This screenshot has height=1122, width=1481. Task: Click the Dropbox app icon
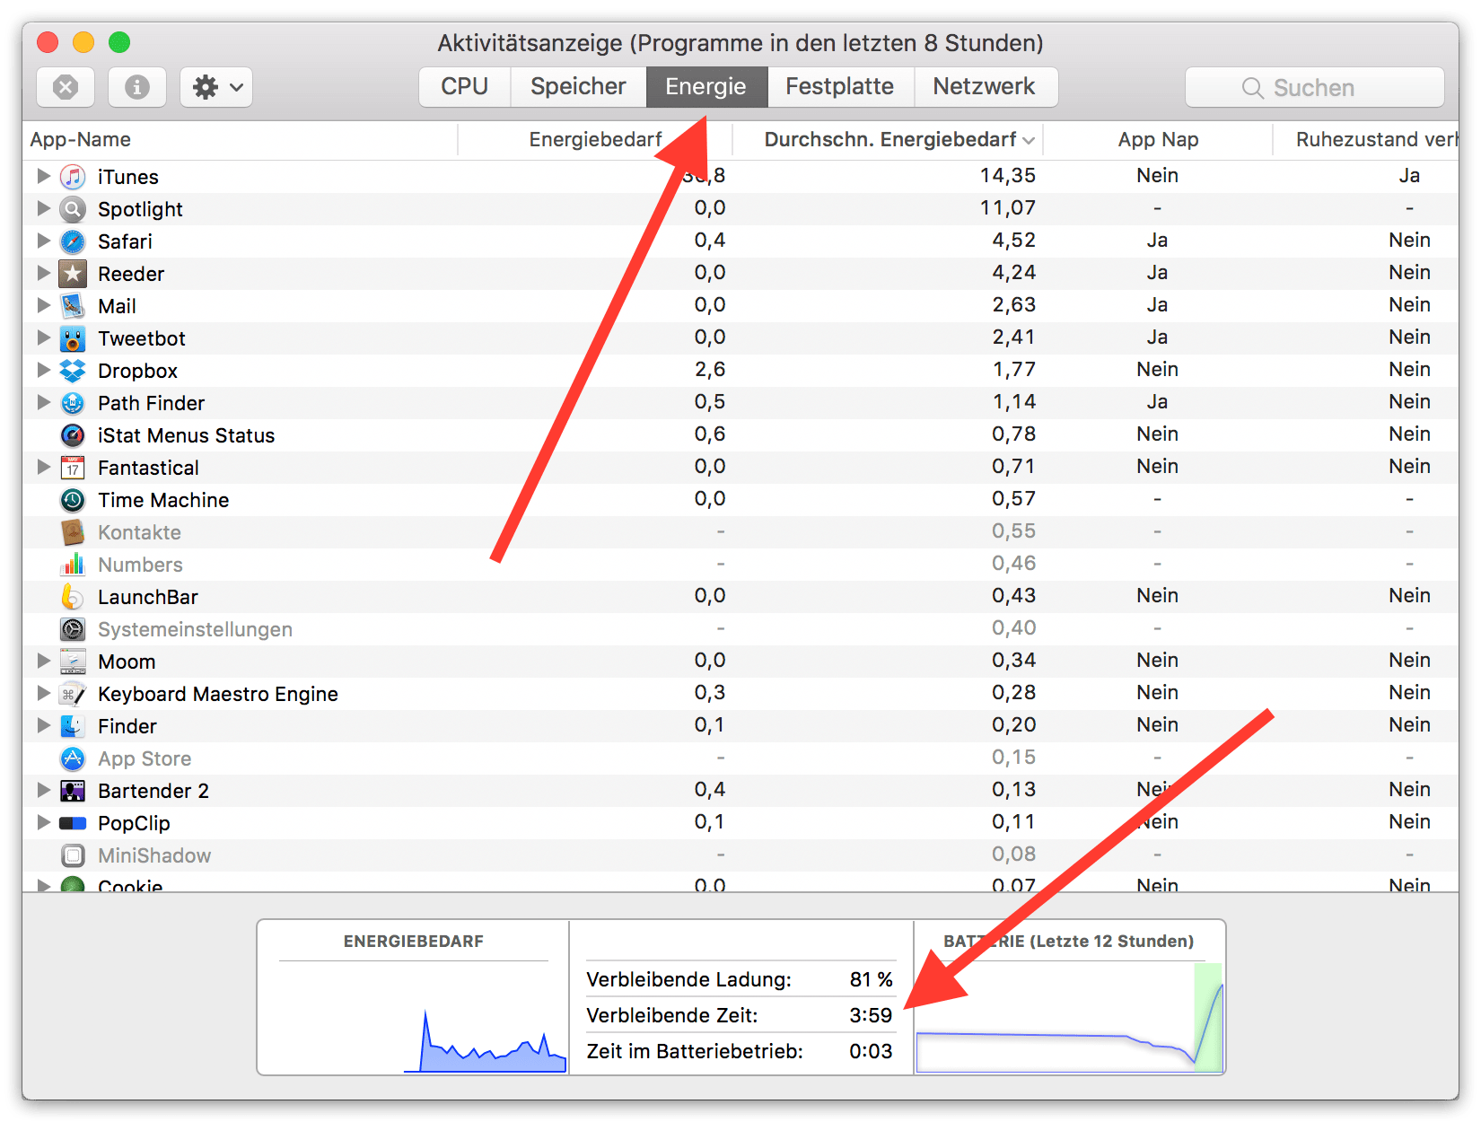tap(73, 371)
